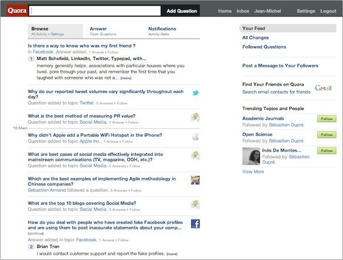343x260 pixels.
Task: Open question about fake Facebook profiles
Action: click(105, 225)
